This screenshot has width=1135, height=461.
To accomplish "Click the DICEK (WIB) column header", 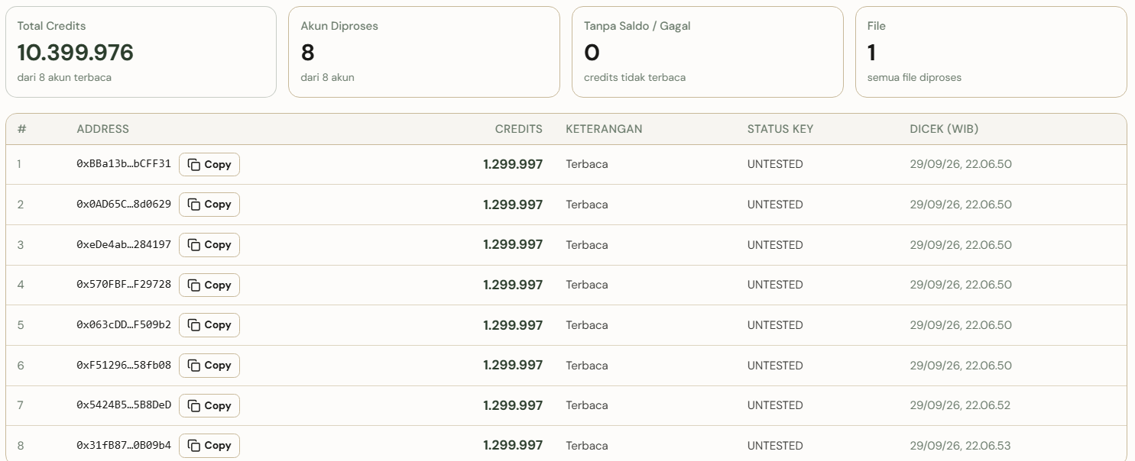I will coord(944,129).
